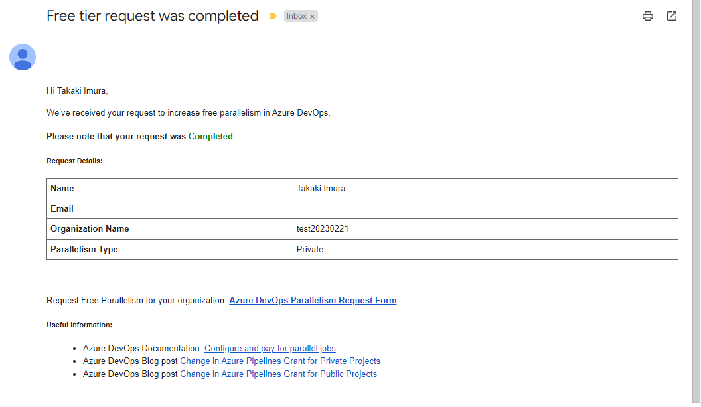Open Pipelines Grant for Private Projects link

[279, 361]
